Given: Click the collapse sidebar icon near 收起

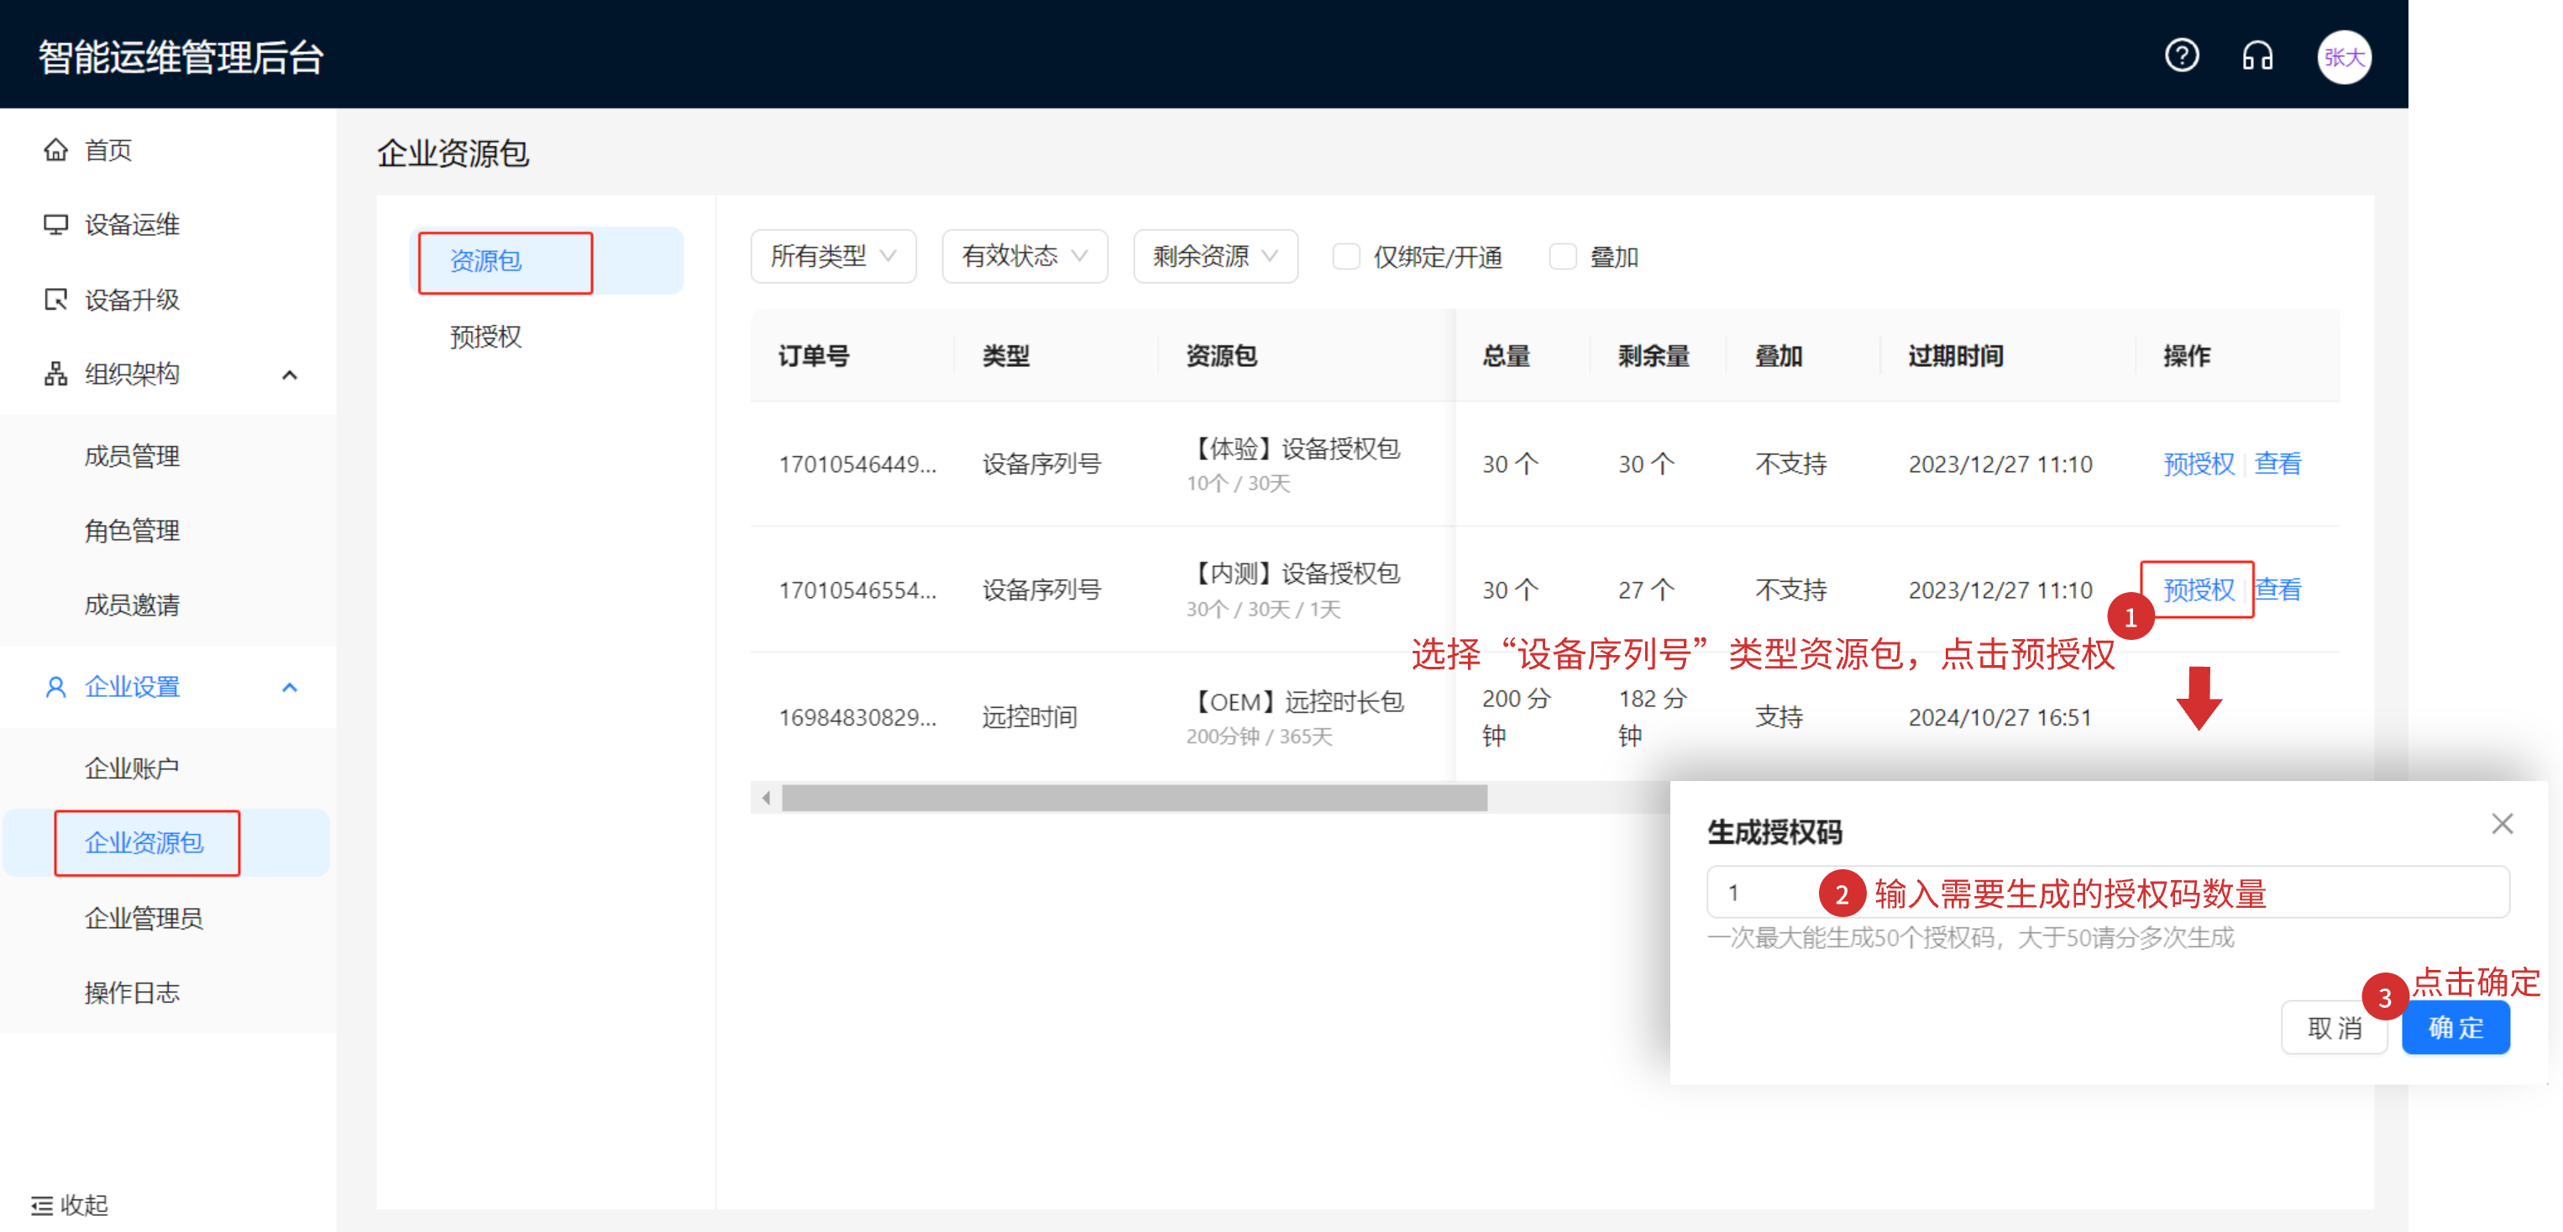Looking at the screenshot, I should point(42,1205).
